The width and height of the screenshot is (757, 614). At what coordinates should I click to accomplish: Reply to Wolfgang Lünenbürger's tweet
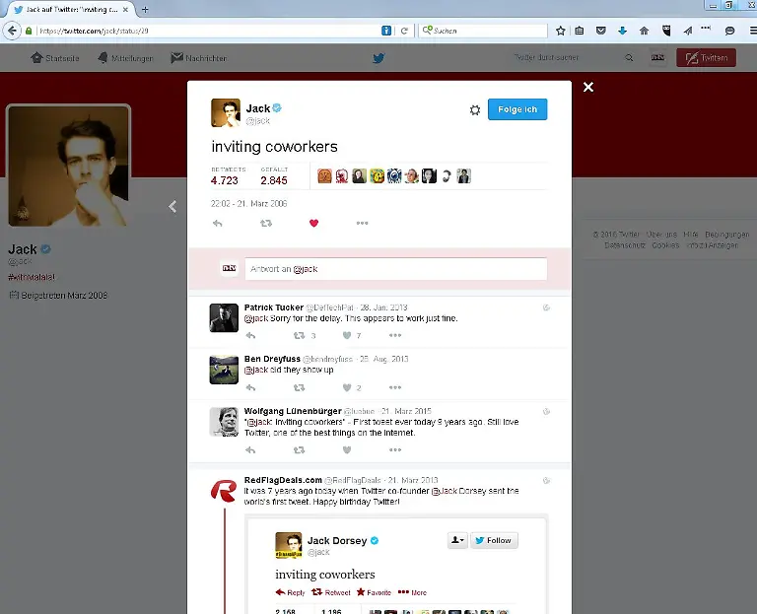250,450
